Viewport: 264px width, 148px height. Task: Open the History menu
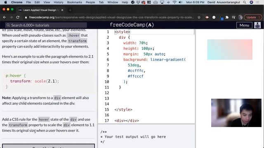pyautogui.click(x=59, y=2)
